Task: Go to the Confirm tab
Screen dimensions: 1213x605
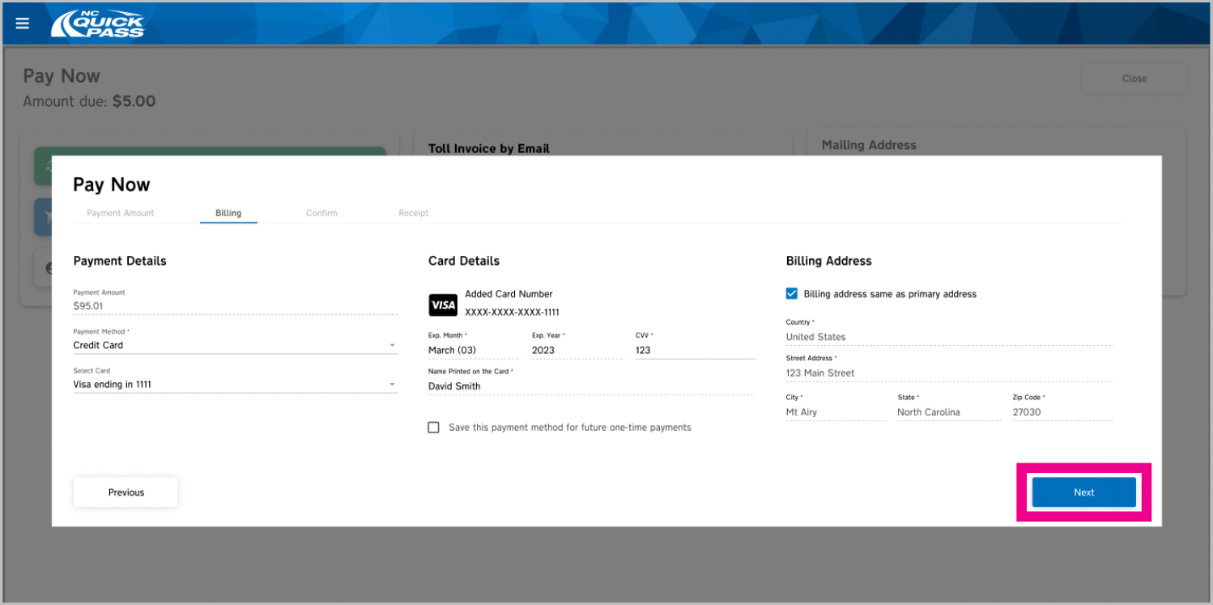Action: coord(321,213)
